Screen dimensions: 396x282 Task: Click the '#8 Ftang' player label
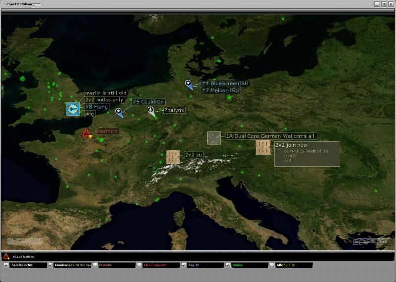coord(97,107)
